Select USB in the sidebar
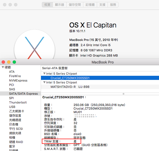Screen dimensions: 159x151 (x=12, y=107)
